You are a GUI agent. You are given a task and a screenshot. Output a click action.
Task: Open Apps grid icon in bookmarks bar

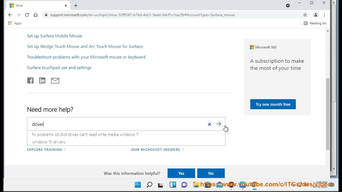pyautogui.click(x=10, y=23)
